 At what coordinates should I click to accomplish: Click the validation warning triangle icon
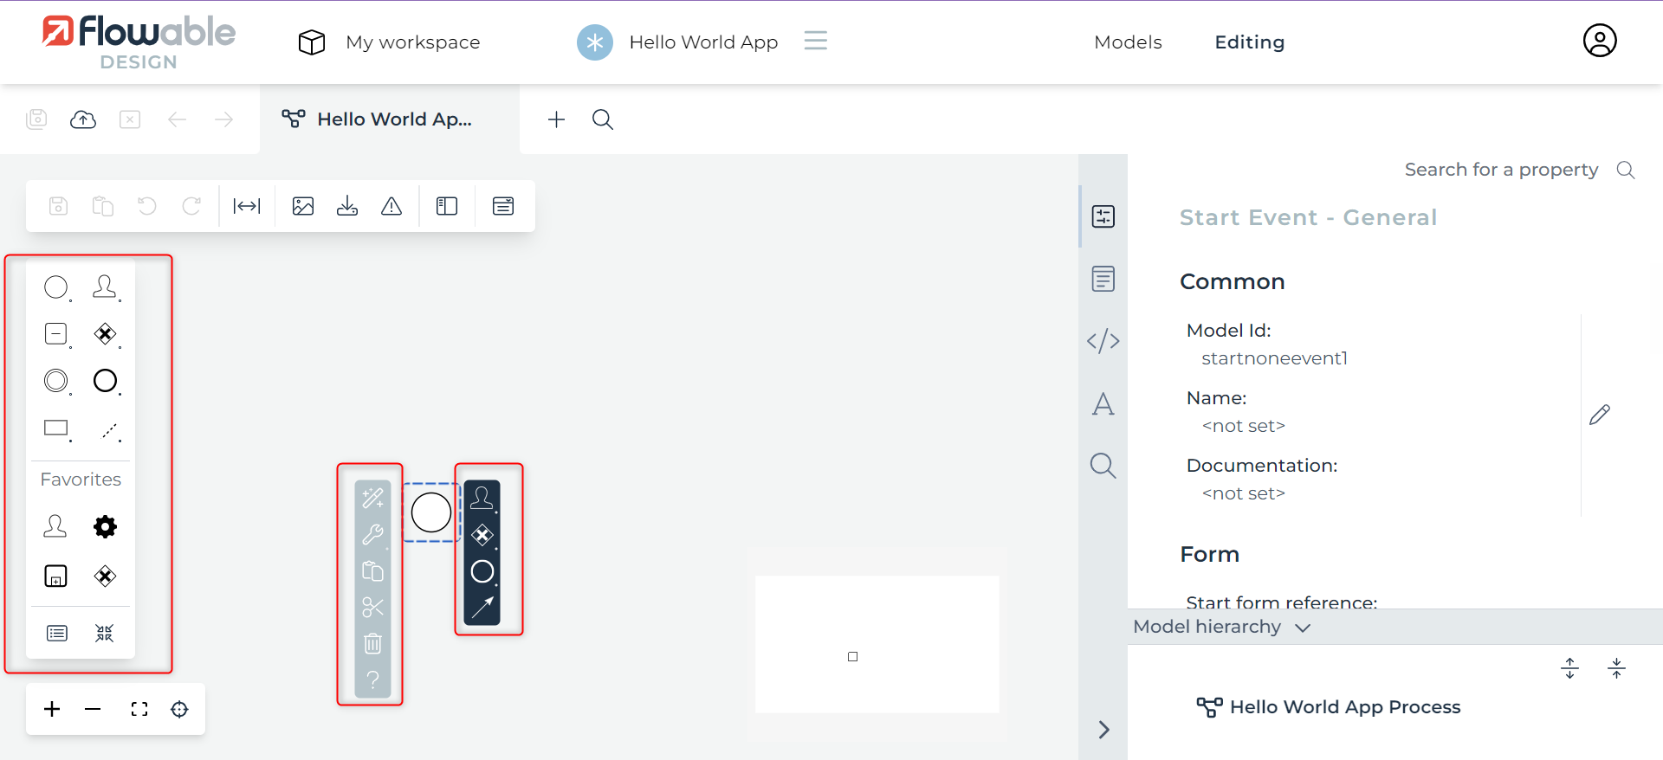(391, 206)
